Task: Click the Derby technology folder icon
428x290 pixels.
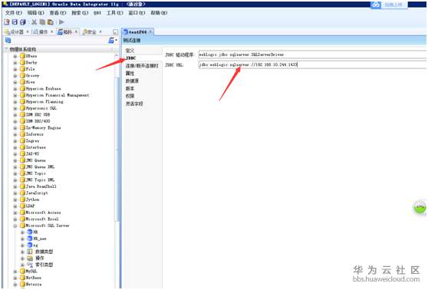Action: click(23, 62)
